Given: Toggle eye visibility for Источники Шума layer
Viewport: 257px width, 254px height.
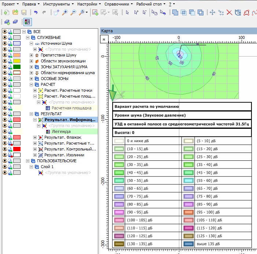Looking at the screenshot, I should point(5,43).
